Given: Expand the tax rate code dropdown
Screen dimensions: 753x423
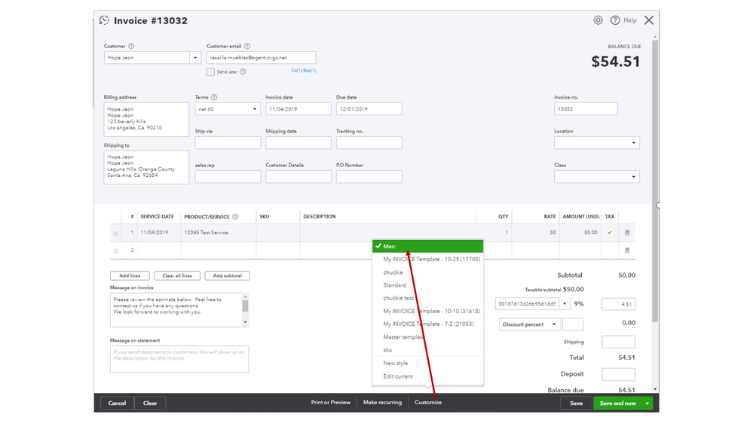Looking at the screenshot, I should coord(565,303).
